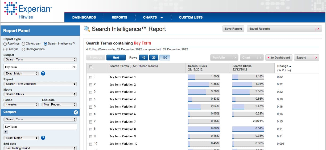The height and width of the screenshot is (150, 326).
Task: Click the help icon in Compare section
Action: 43,138
